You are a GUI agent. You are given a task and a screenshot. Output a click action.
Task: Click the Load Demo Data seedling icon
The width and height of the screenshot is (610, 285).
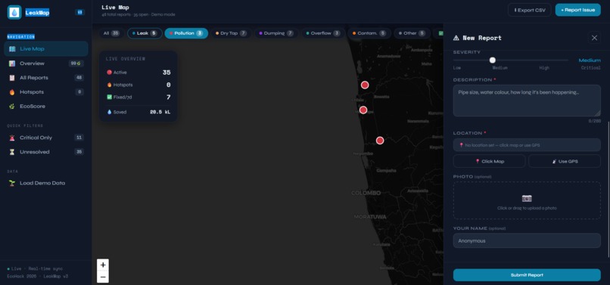[12, 183]
